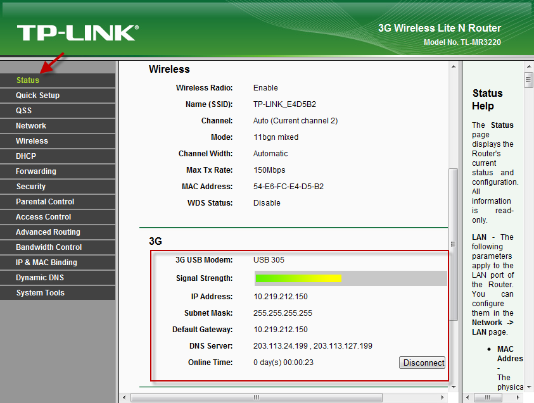Click the help panel horizontal scrollbar thumb

tap(488, 397)
